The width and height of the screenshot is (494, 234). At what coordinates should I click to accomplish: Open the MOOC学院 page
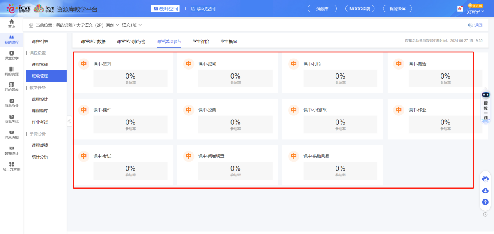tap(359, 8)
